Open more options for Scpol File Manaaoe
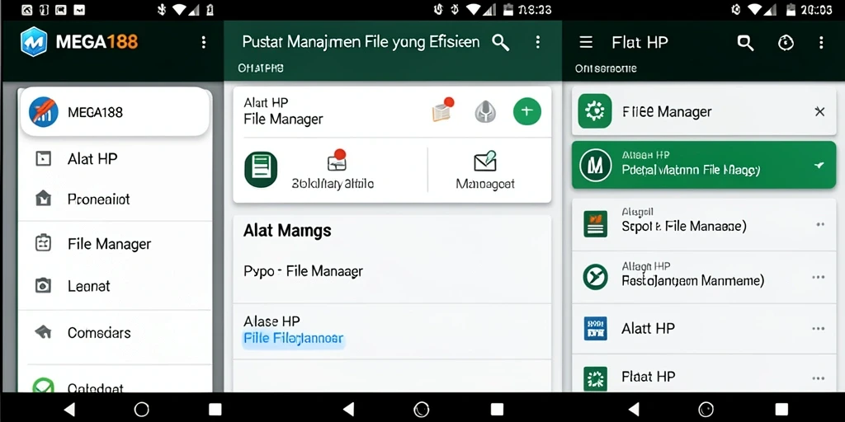The height and width of the screenshot is (422, 845). click(x=820, y=224)
